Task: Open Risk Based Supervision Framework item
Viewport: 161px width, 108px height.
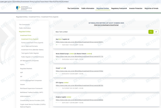Action: 31,88
